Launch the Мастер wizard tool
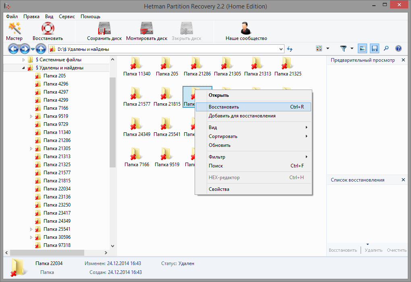 (x=15, y=31)
